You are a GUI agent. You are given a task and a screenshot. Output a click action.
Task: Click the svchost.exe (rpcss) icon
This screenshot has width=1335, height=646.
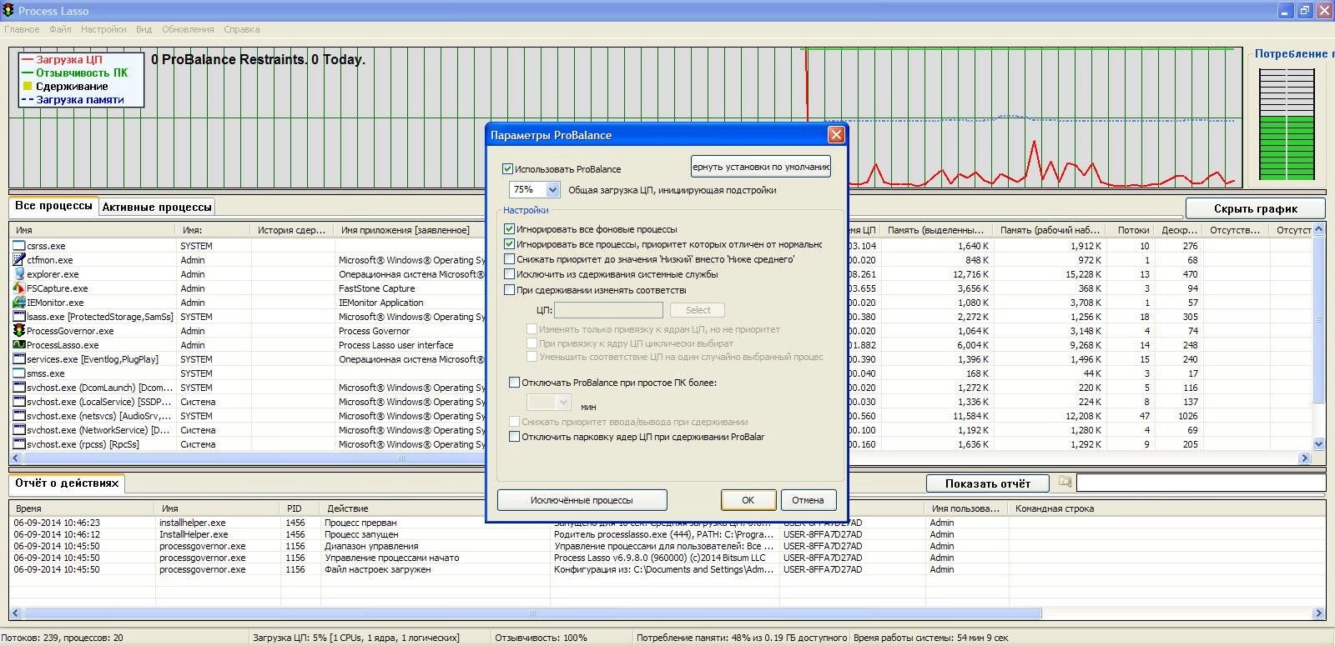[18, 444]
